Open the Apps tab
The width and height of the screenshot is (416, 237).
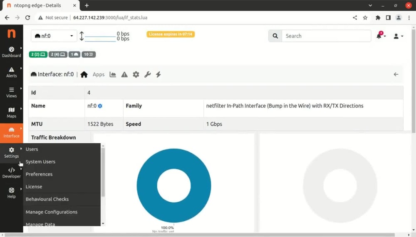pyautogui.click(x=99, y=74)
